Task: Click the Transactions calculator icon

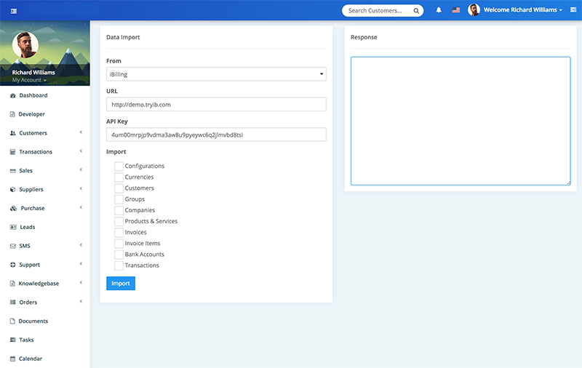Action: pyautogui.click(x=13, y=152)
